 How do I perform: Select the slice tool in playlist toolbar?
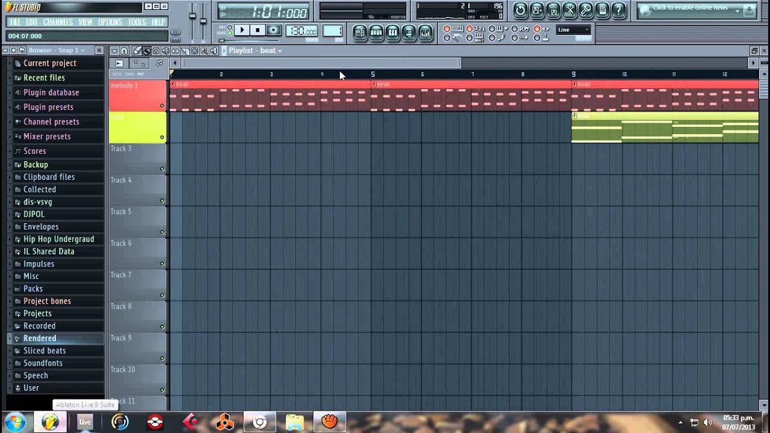pos(185,51)
